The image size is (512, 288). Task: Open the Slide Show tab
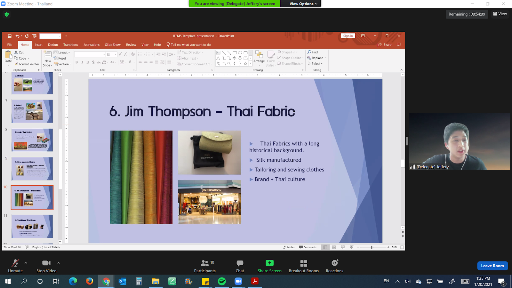click(x=113, y=45)
